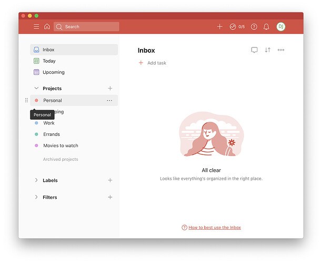The image size is (322, 263).
Task: Open the notifications bell
Action: tap(266, 27)
